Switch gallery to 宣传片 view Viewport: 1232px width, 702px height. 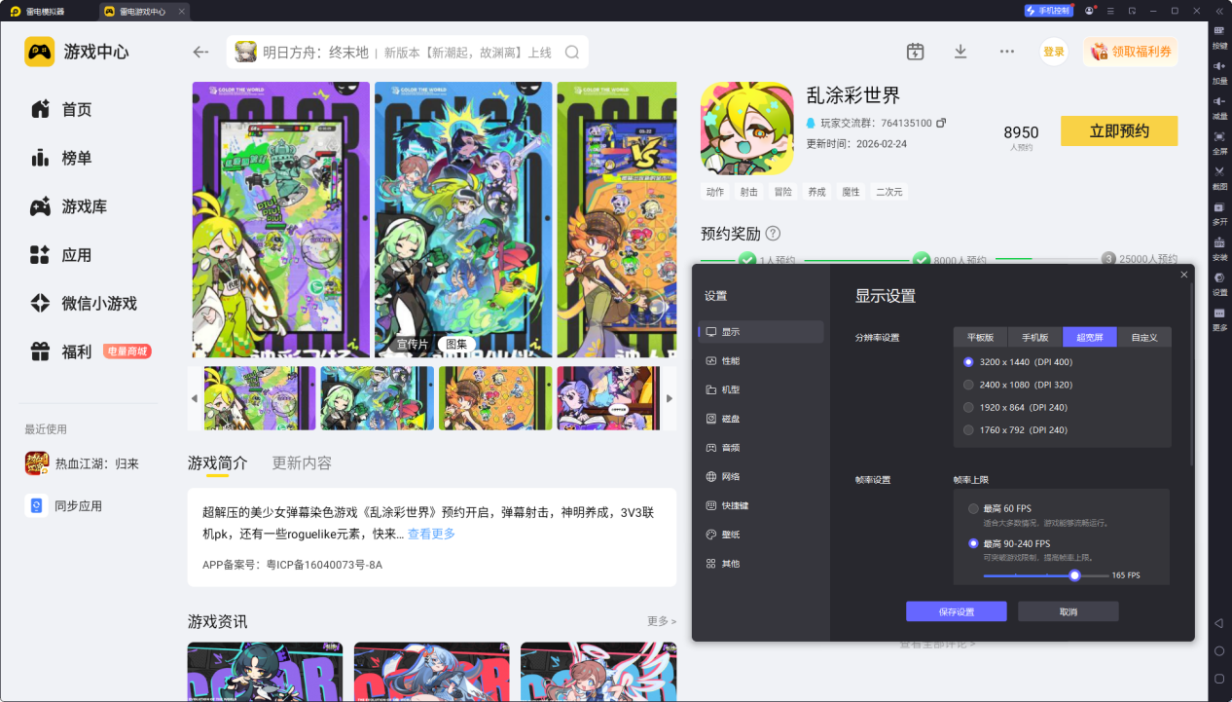click(413, 344)
